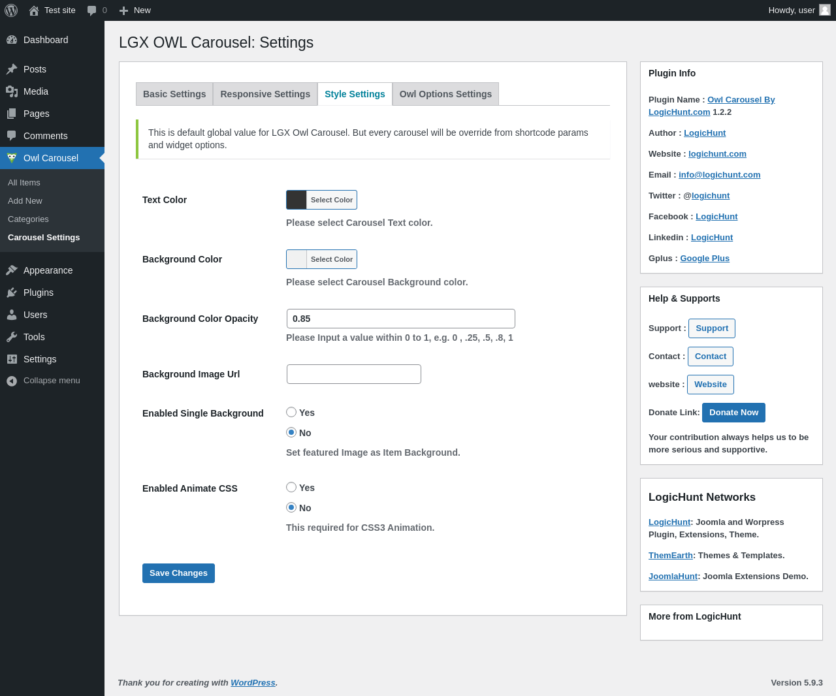This screenshot has height=696, width=836.
Task: Open Add New submenu item
Action: (25, 201)
